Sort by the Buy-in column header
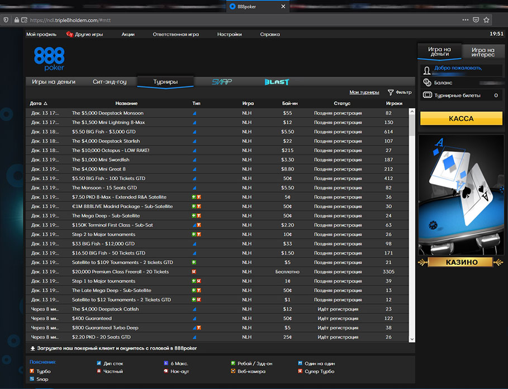The height and width of the screenshot is (389, 508). 289,104
